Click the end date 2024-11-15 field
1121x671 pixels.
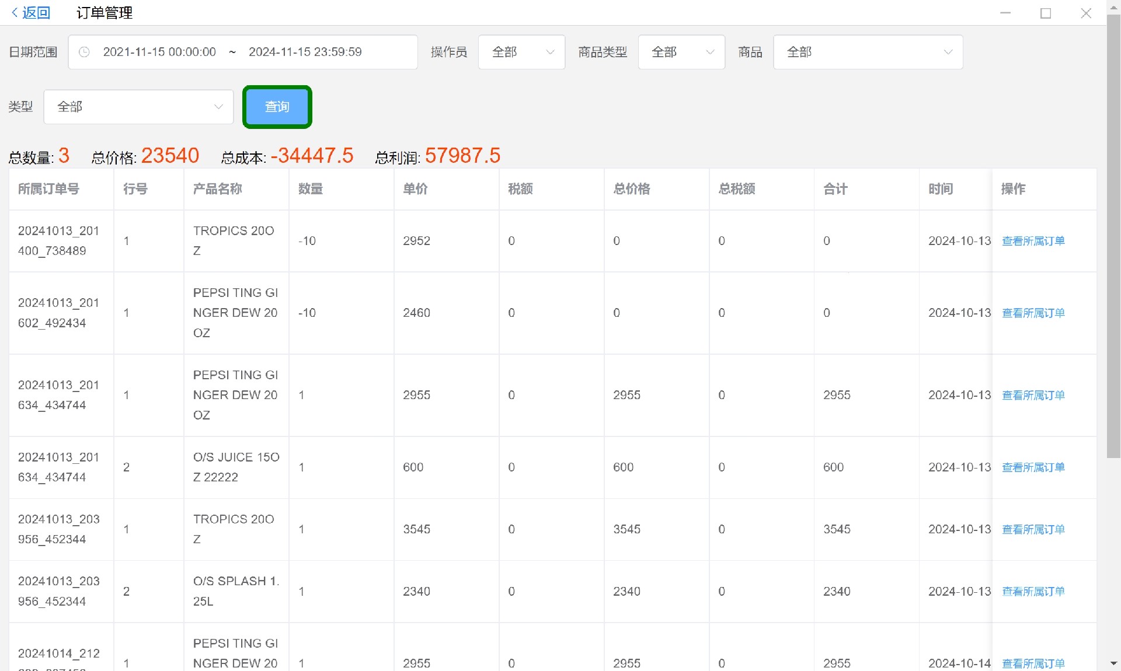[x=305, y=52]
